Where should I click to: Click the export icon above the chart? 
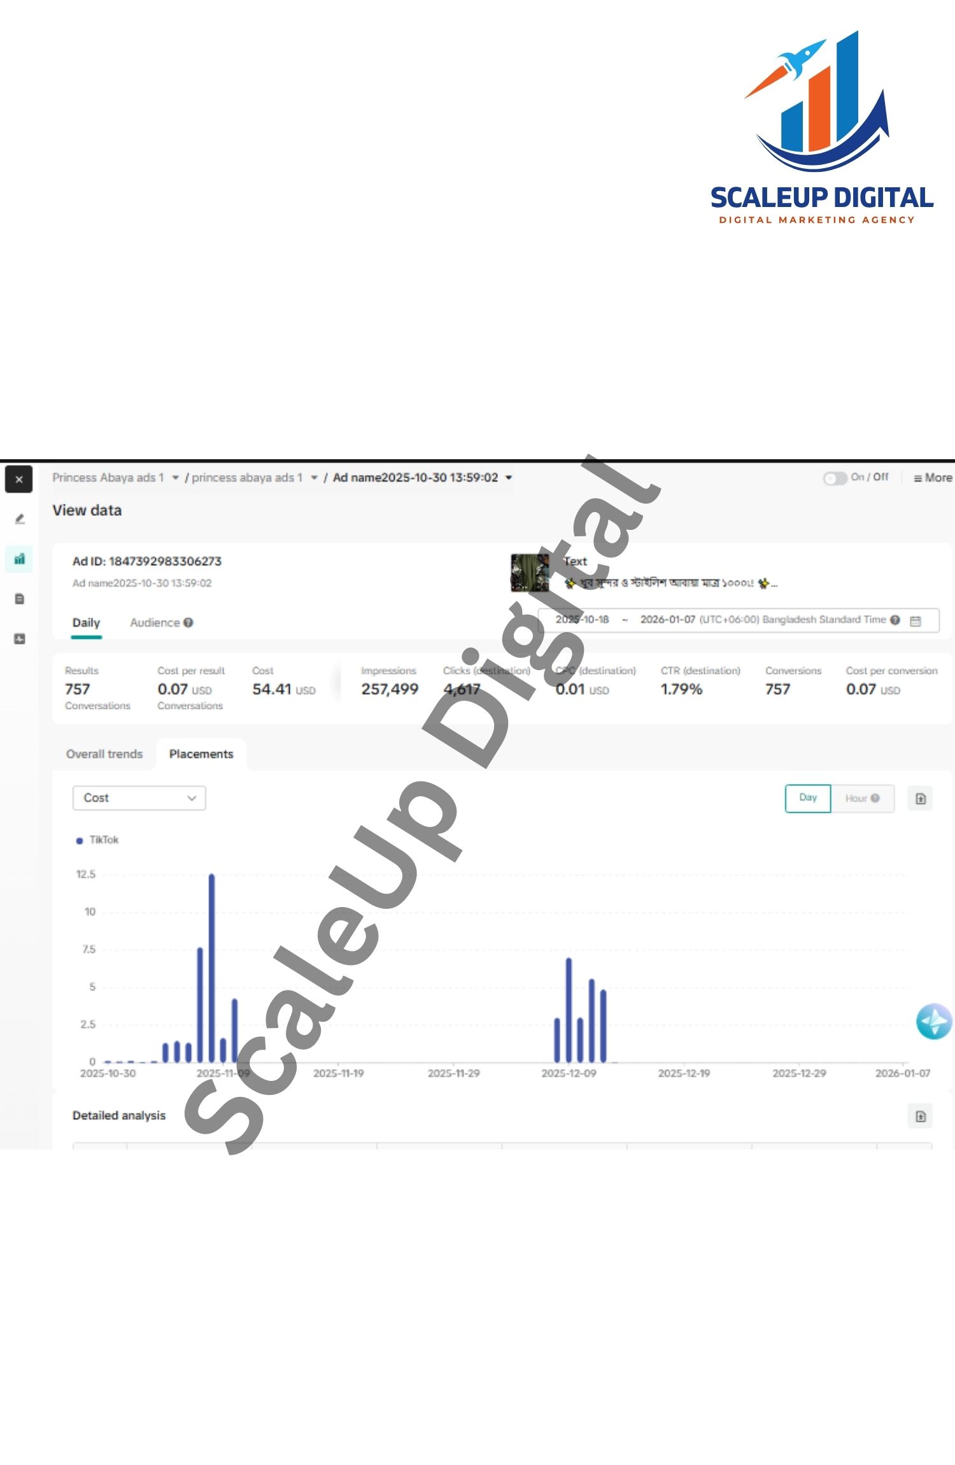click(920, 799)
